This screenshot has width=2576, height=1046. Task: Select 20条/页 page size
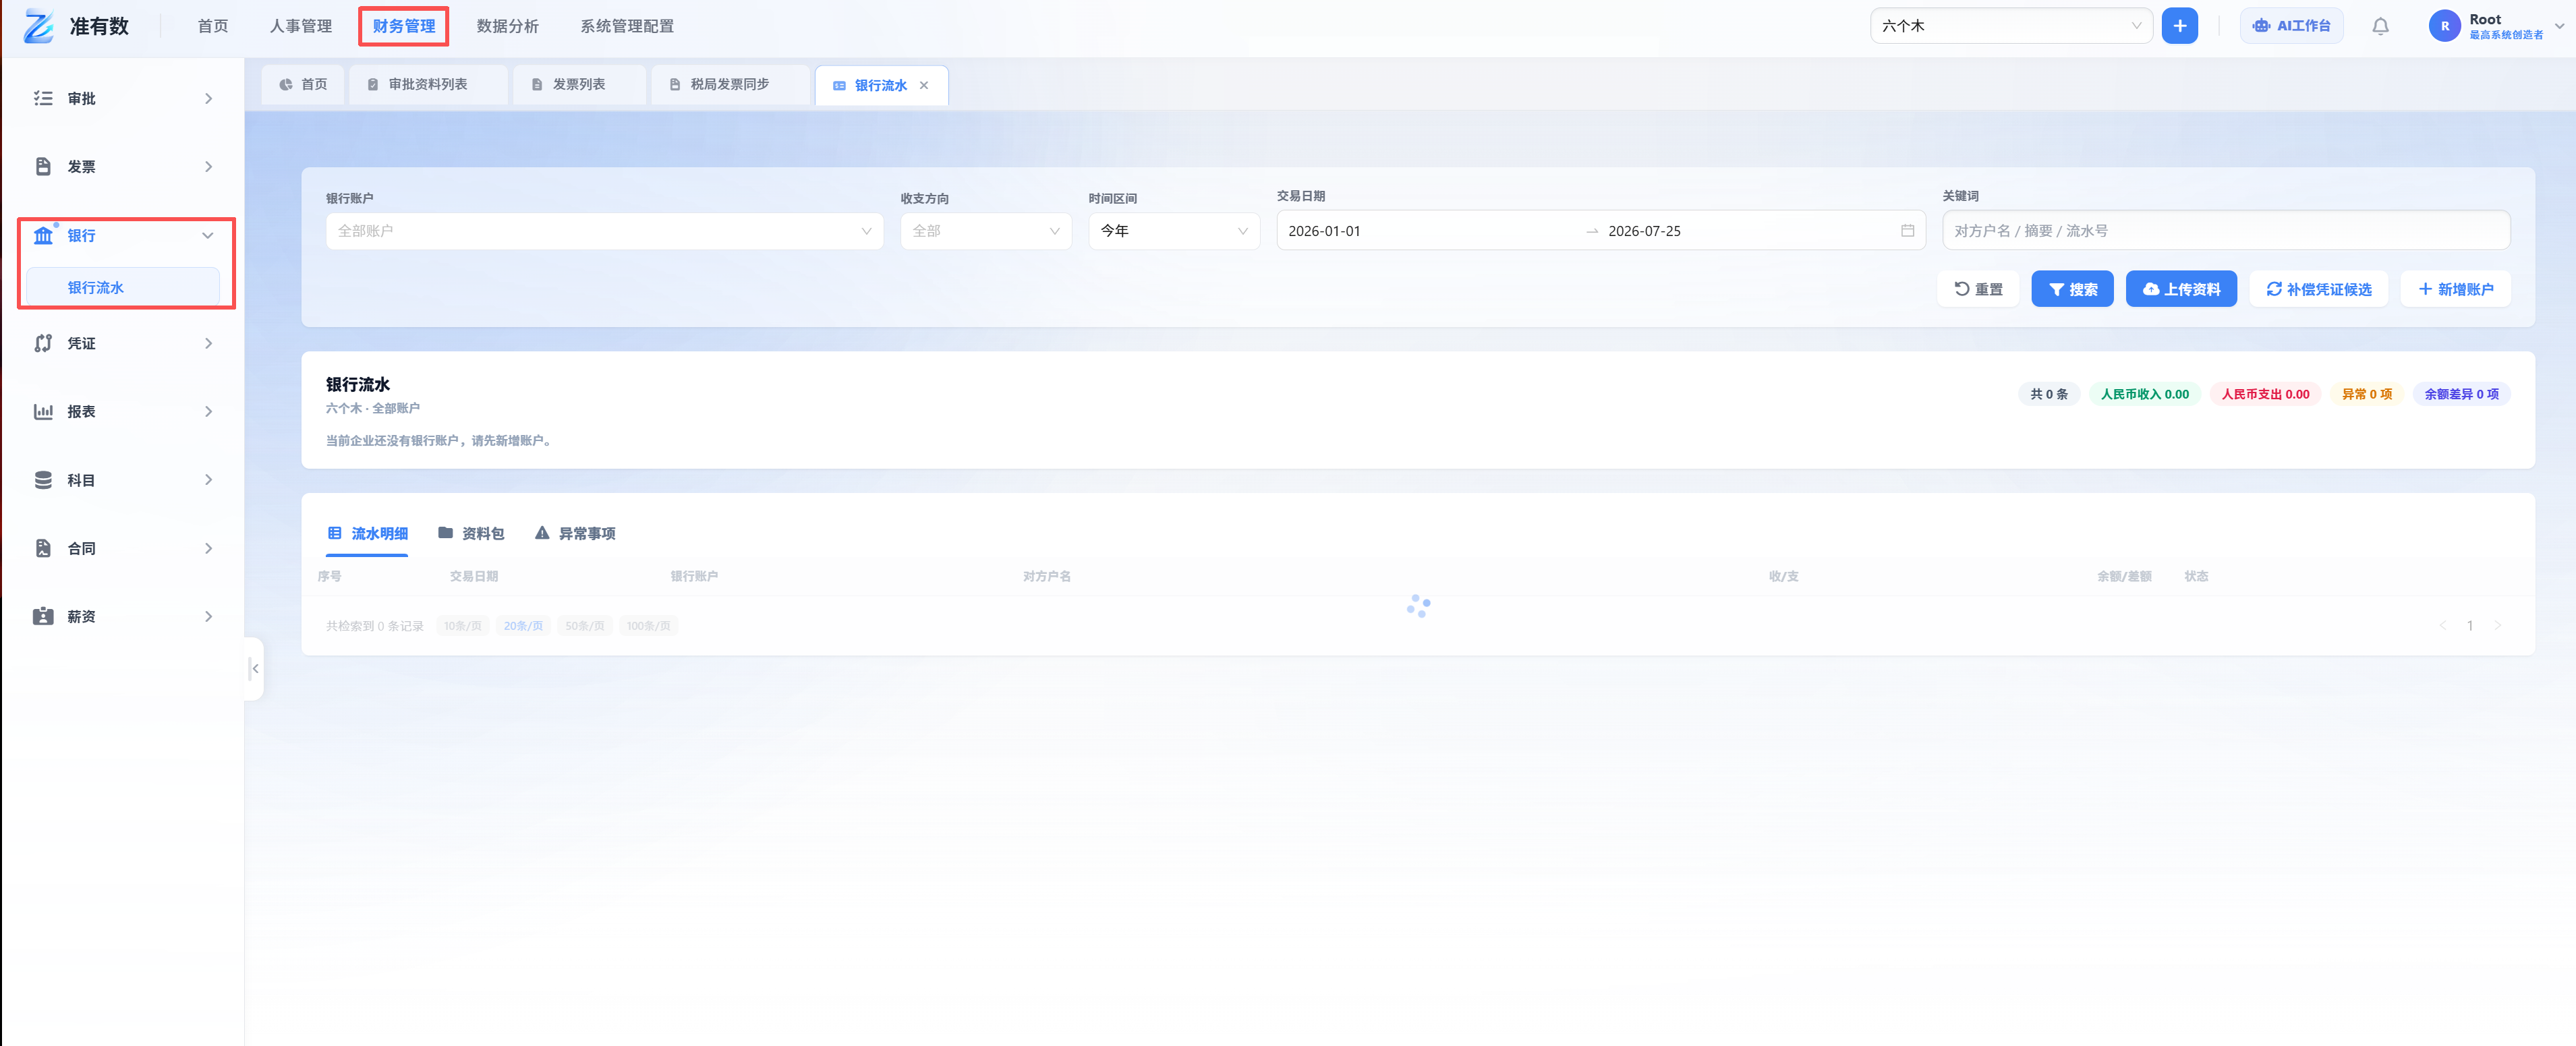pos(523,626)
